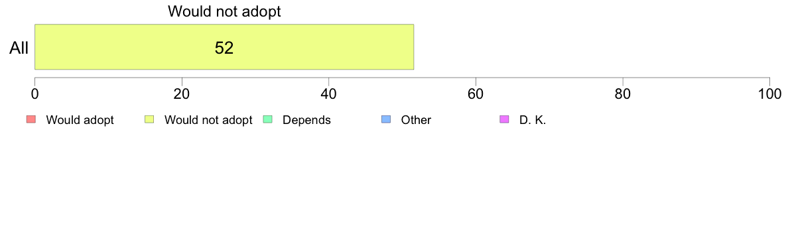788x244 pixels.
Task: Click the 40 axis tick label
Action: click(329, 93)
